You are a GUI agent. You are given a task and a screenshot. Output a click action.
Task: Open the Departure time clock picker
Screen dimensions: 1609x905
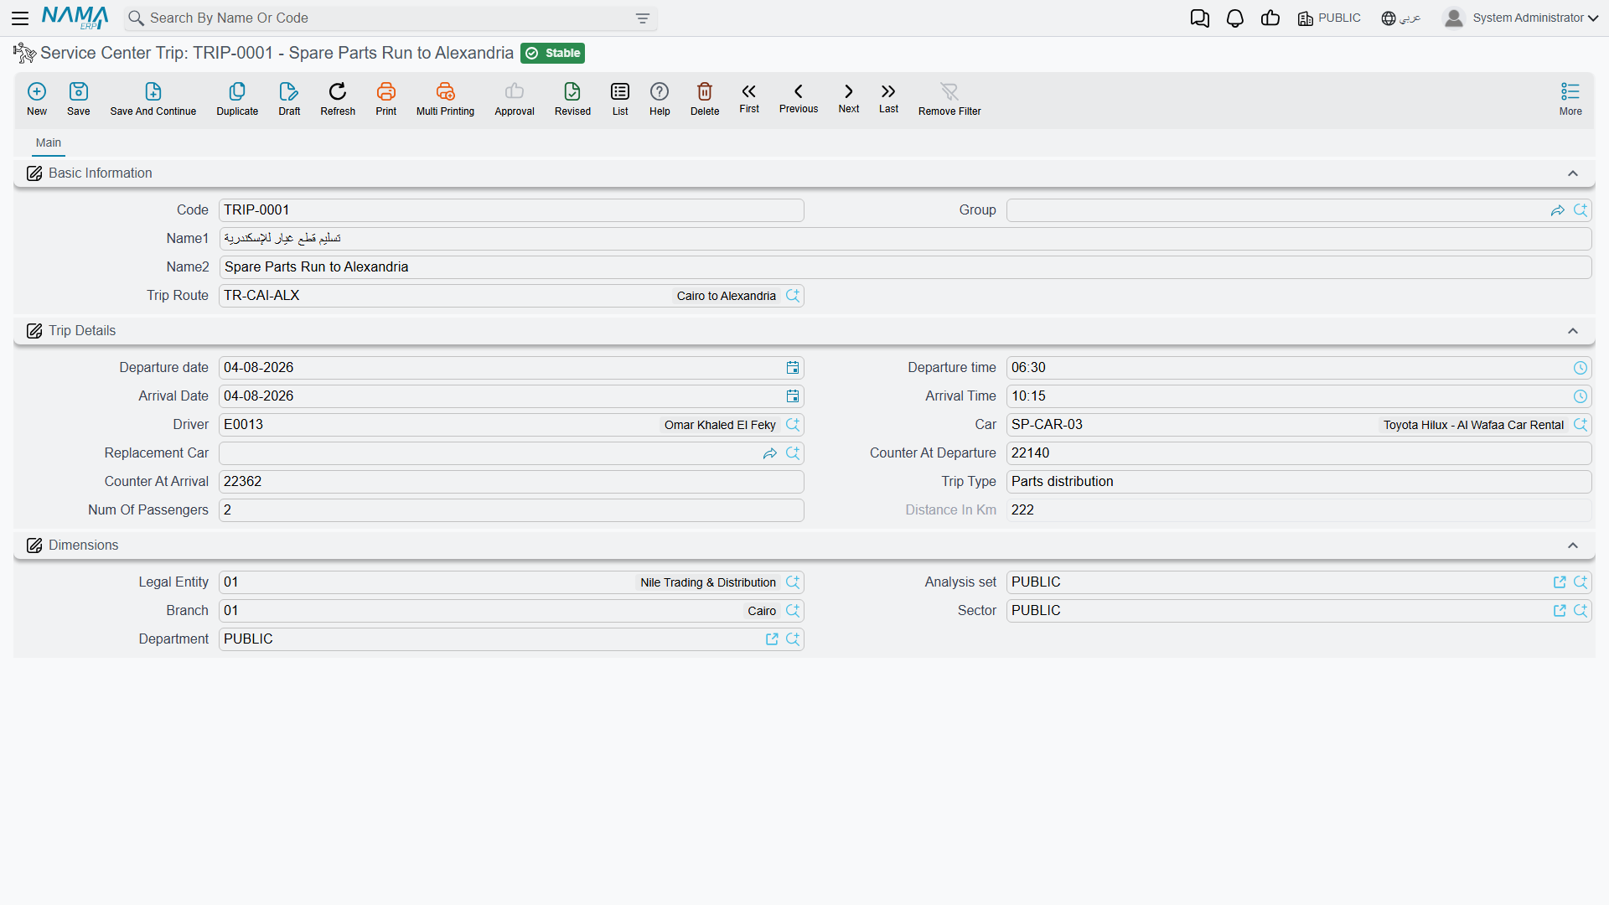click(x=1581, y=368)
